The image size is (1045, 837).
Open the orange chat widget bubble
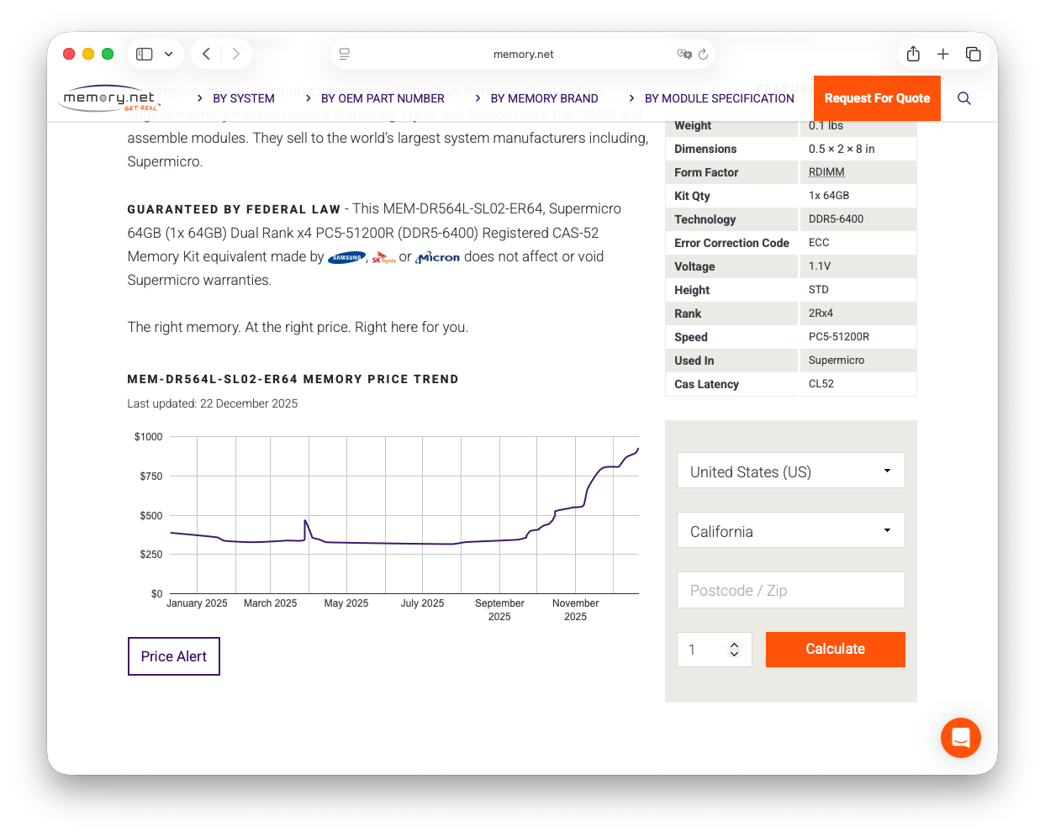pos(960,738)
